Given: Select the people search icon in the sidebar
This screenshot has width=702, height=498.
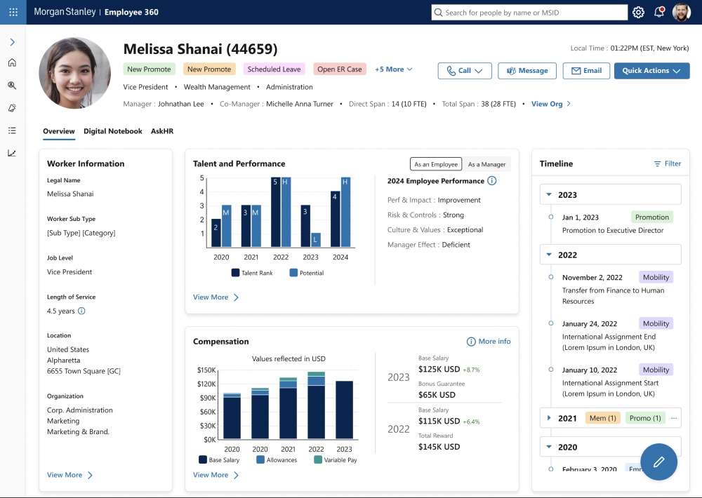Looking at the screenshot, I should (x=12, y=85).
